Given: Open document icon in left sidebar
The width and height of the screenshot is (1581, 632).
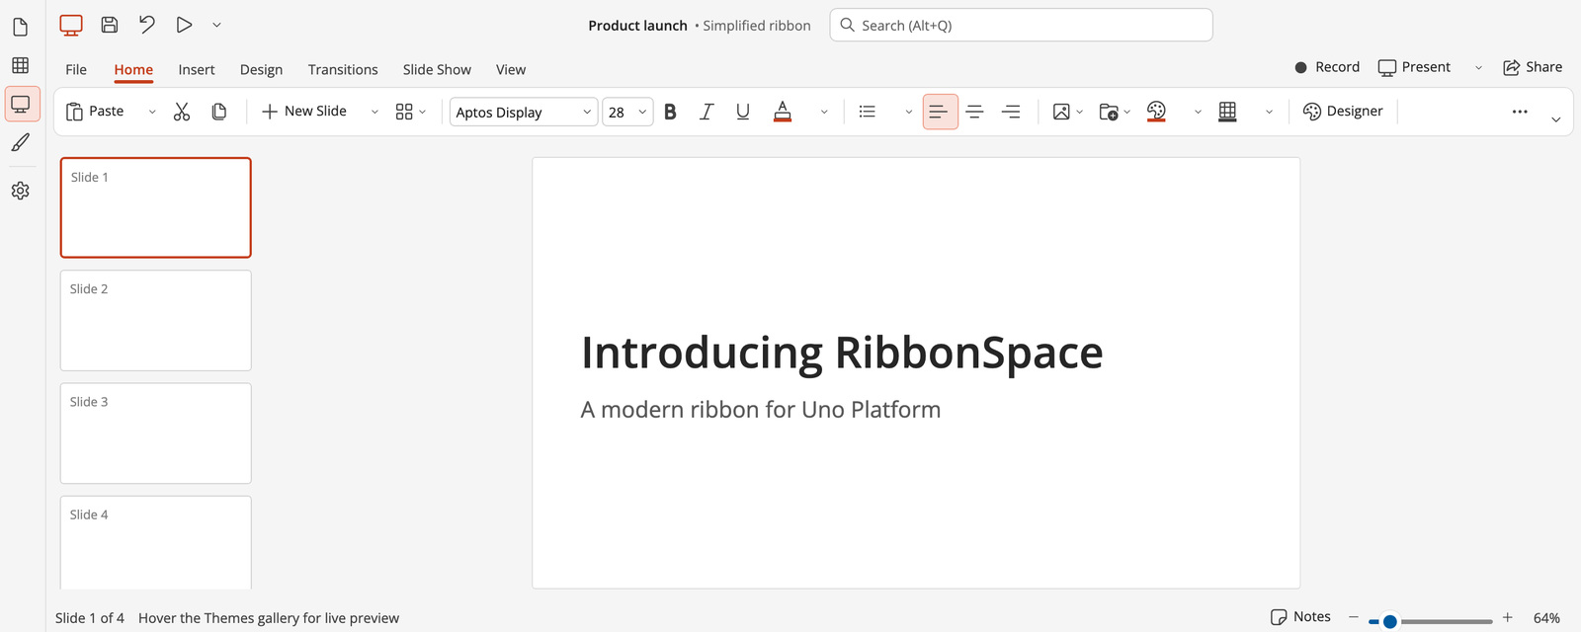Looking at the screenshot, I should coord(20,27).
